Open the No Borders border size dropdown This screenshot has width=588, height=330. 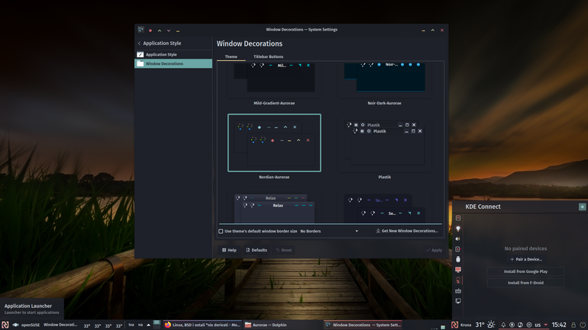[329, 231]
